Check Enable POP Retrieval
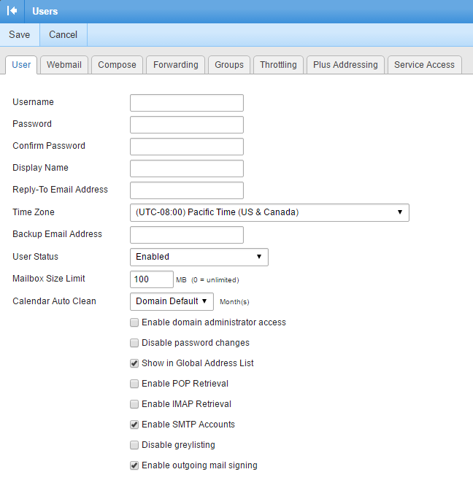The image size is (473, 480). [134, 384]
